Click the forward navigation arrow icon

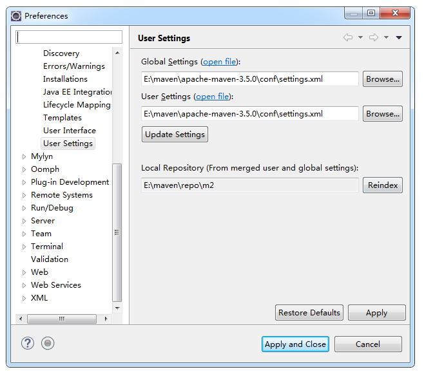(374, 37)
